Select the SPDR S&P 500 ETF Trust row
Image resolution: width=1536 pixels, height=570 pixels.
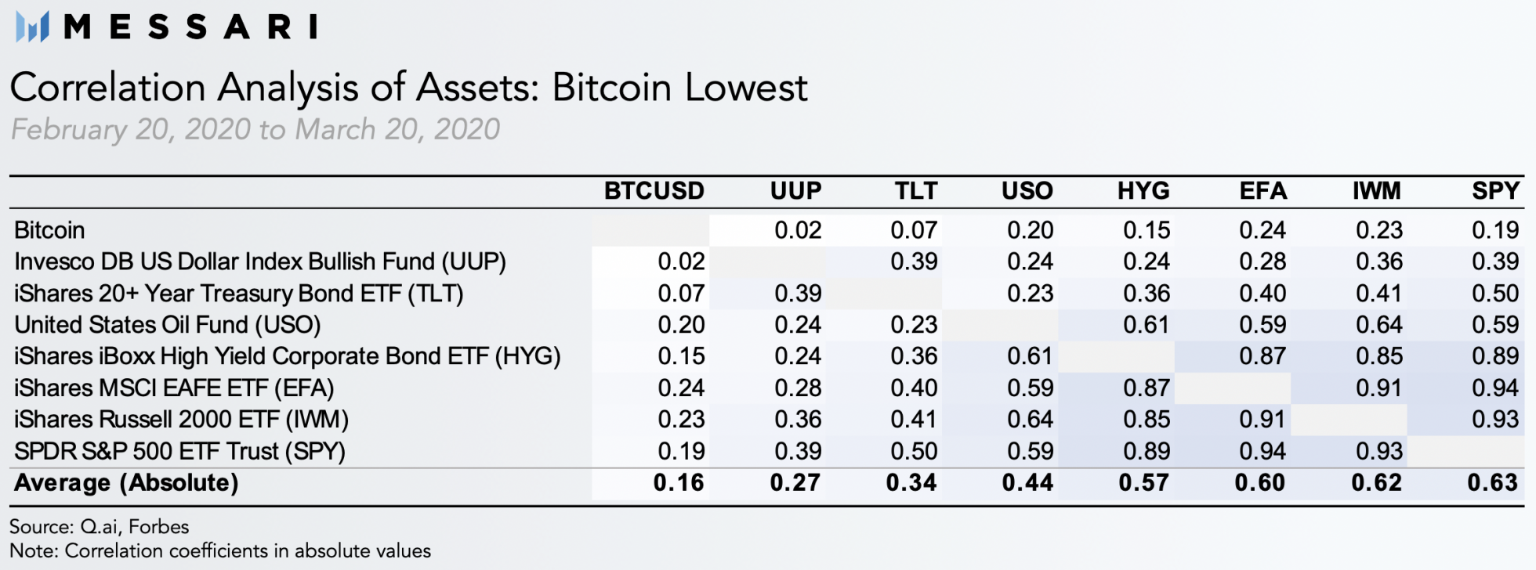(179, 452)
